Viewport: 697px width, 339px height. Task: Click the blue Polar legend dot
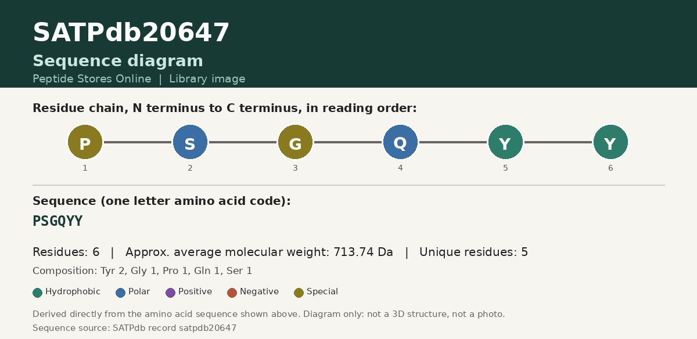[121, 293]
